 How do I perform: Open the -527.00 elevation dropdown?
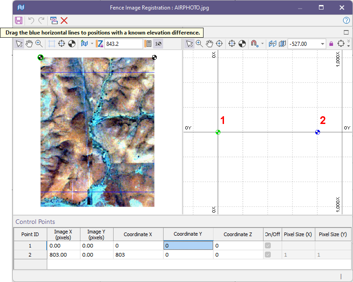323,44
